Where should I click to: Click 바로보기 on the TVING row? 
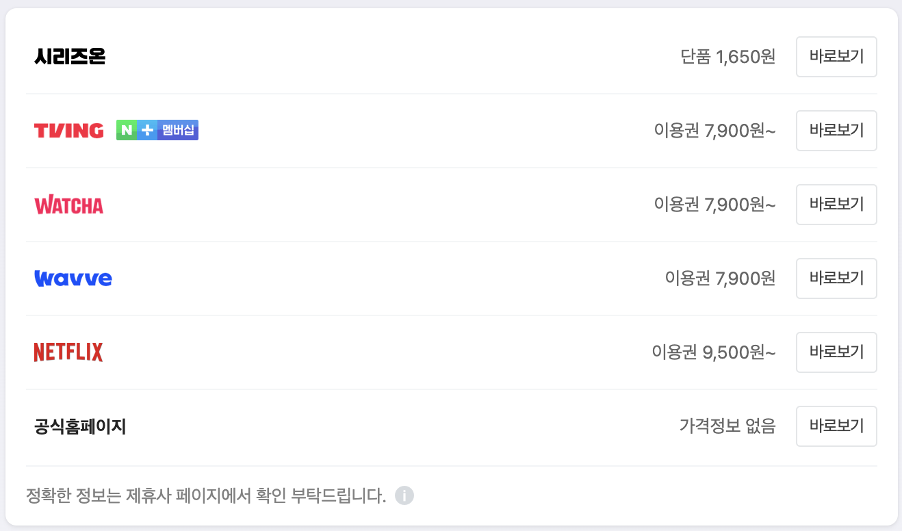(836, 131)
